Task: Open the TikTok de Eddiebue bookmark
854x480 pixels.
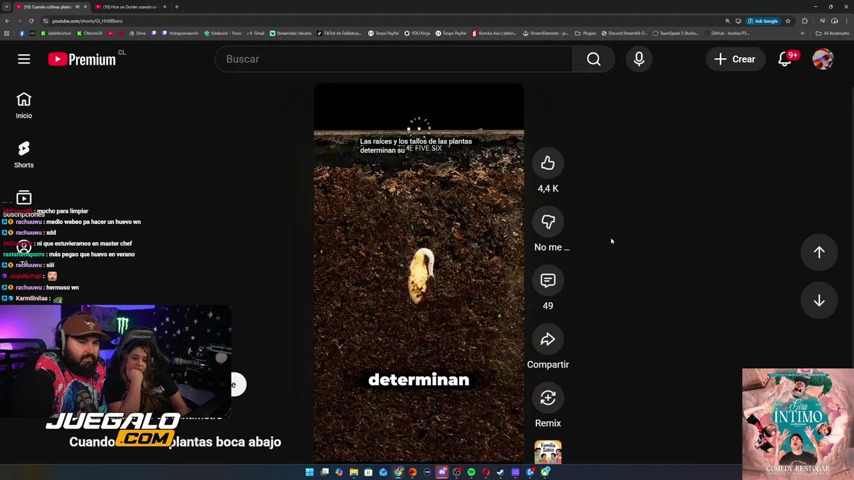Action: [x=340, y=33]
